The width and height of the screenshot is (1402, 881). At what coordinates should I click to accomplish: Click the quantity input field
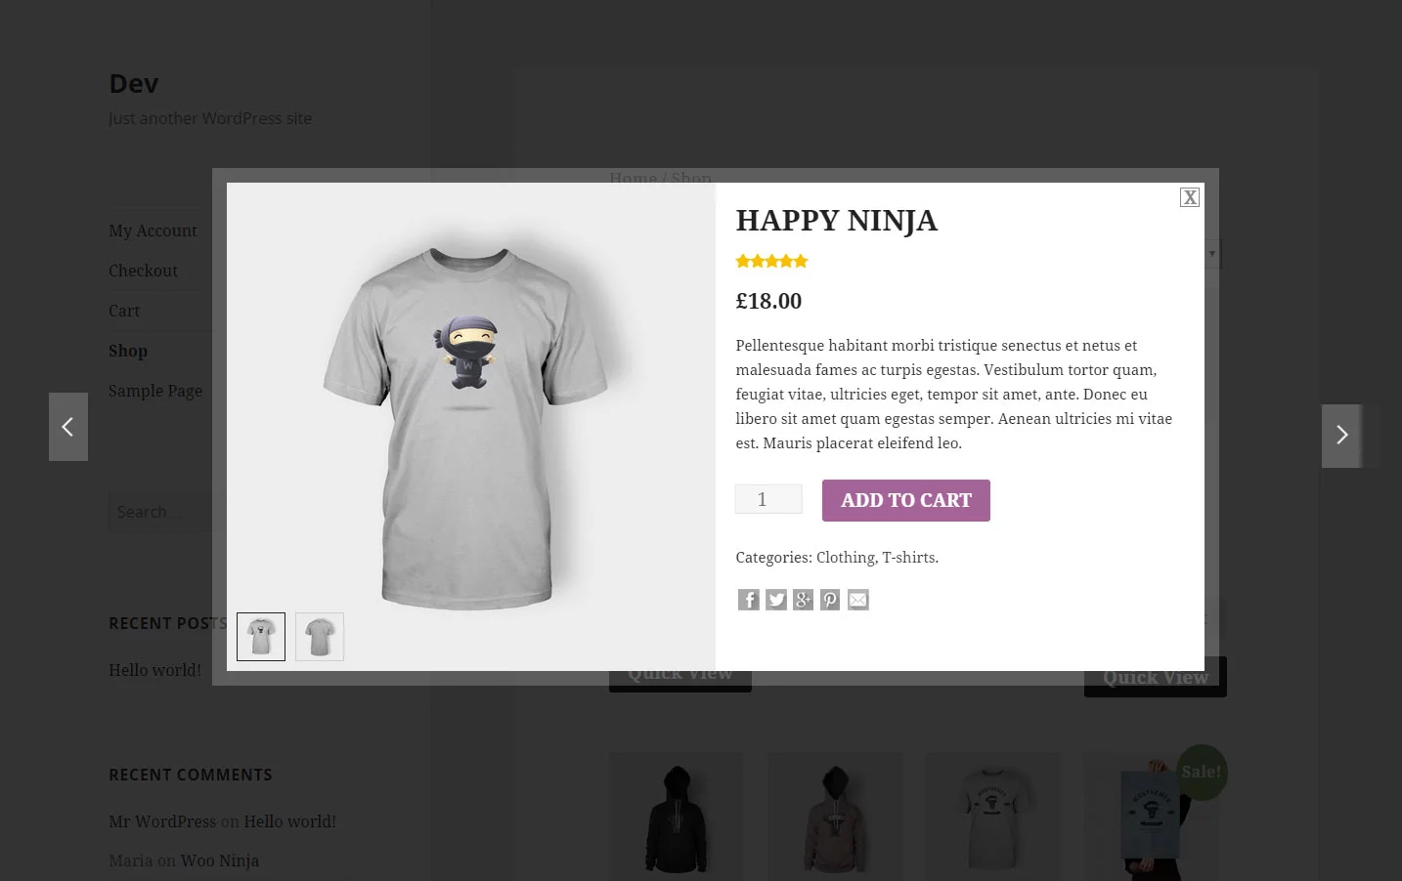pyautogui.click(x=768, y=498)
